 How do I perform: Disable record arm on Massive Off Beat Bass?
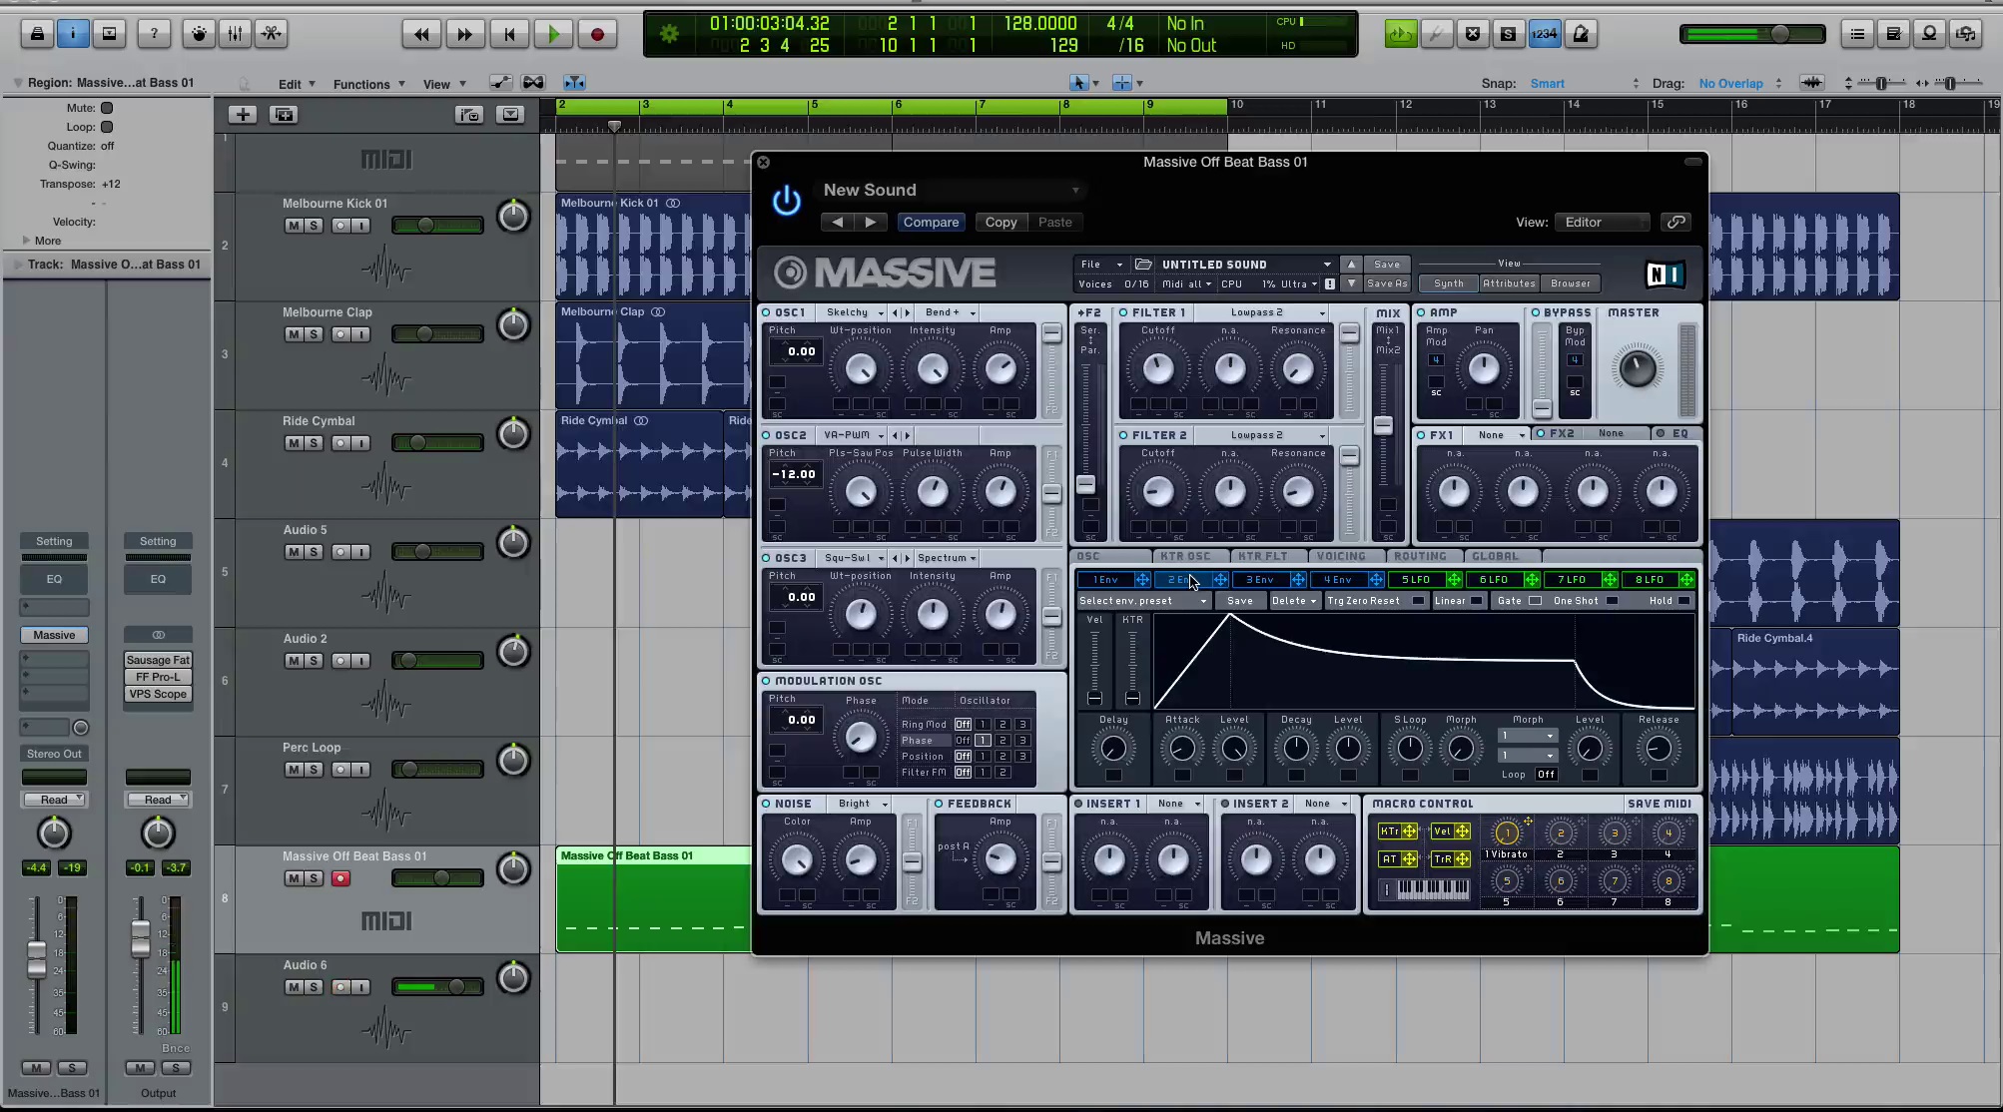[340, 878]
